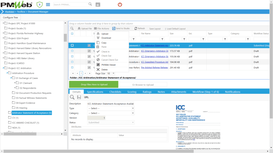Image resolution: width=273 pixels, height=153 pixels.
Task: Choose Download from File Actions menu
Action: click(x=106, y=38)
